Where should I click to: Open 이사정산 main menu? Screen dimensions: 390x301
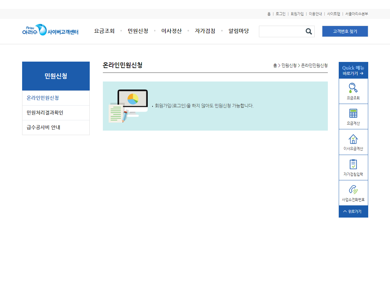point(171,31)
